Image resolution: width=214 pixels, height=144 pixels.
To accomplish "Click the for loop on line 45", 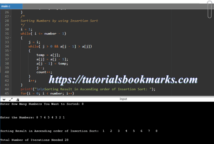I will (x=47, y=93).
